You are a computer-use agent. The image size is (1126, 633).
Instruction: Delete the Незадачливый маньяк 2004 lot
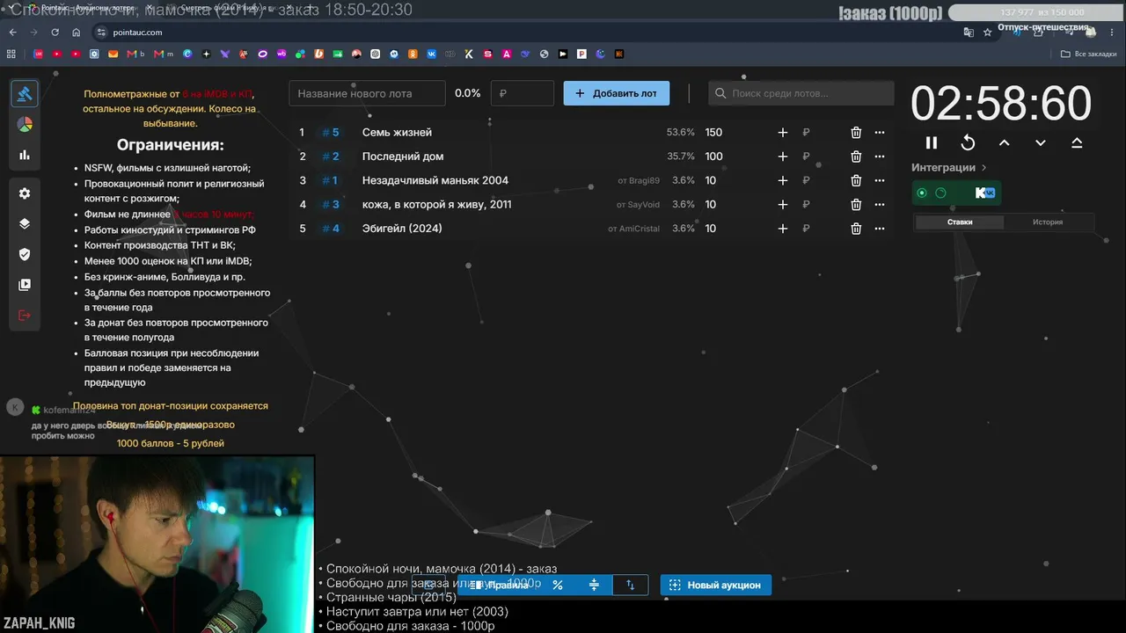pos(856,180)
